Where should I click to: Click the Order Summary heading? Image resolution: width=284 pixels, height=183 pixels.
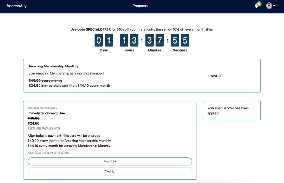coord(43,108)
